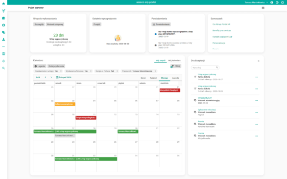The width and height of the screenshot is (287, 179).
Task: Open the green vacation event starting December 1
Action: tap(86, 159)
